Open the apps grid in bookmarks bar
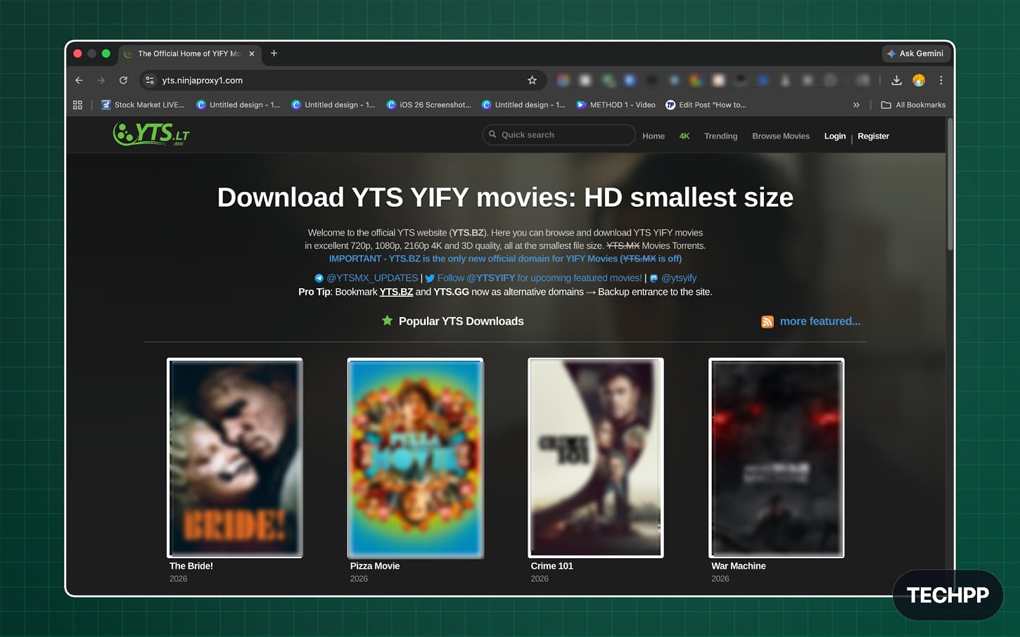This screenshot has height=637, width=1020. click(x=77, y=105)
